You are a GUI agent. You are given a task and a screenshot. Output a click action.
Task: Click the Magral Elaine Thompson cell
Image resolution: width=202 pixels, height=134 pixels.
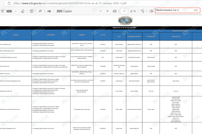click(x=134, y=44)
